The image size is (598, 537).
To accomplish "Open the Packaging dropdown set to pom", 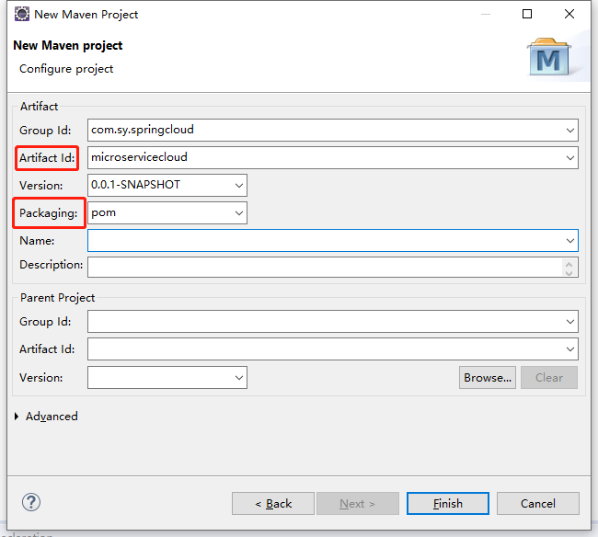I will click(x=239, y=212).
